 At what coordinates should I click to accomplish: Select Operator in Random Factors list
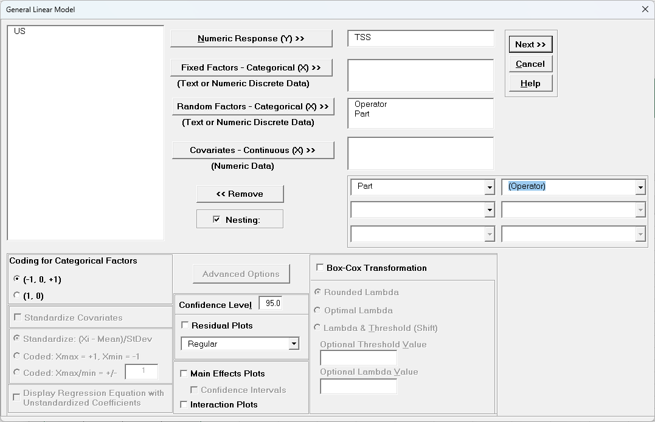coord(371,104)
